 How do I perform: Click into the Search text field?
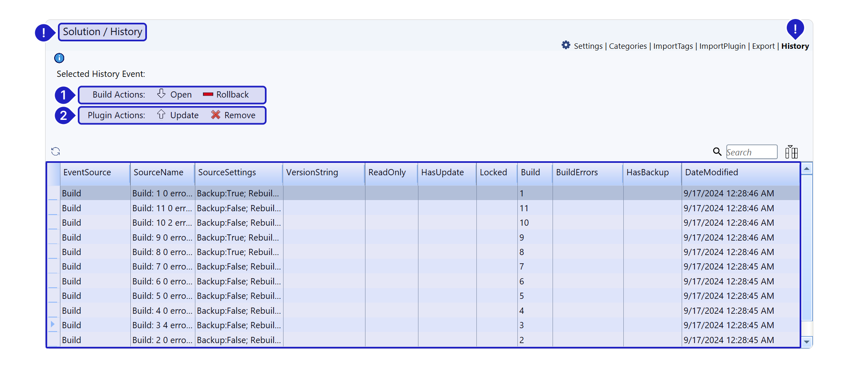click(x=751, y=152)
